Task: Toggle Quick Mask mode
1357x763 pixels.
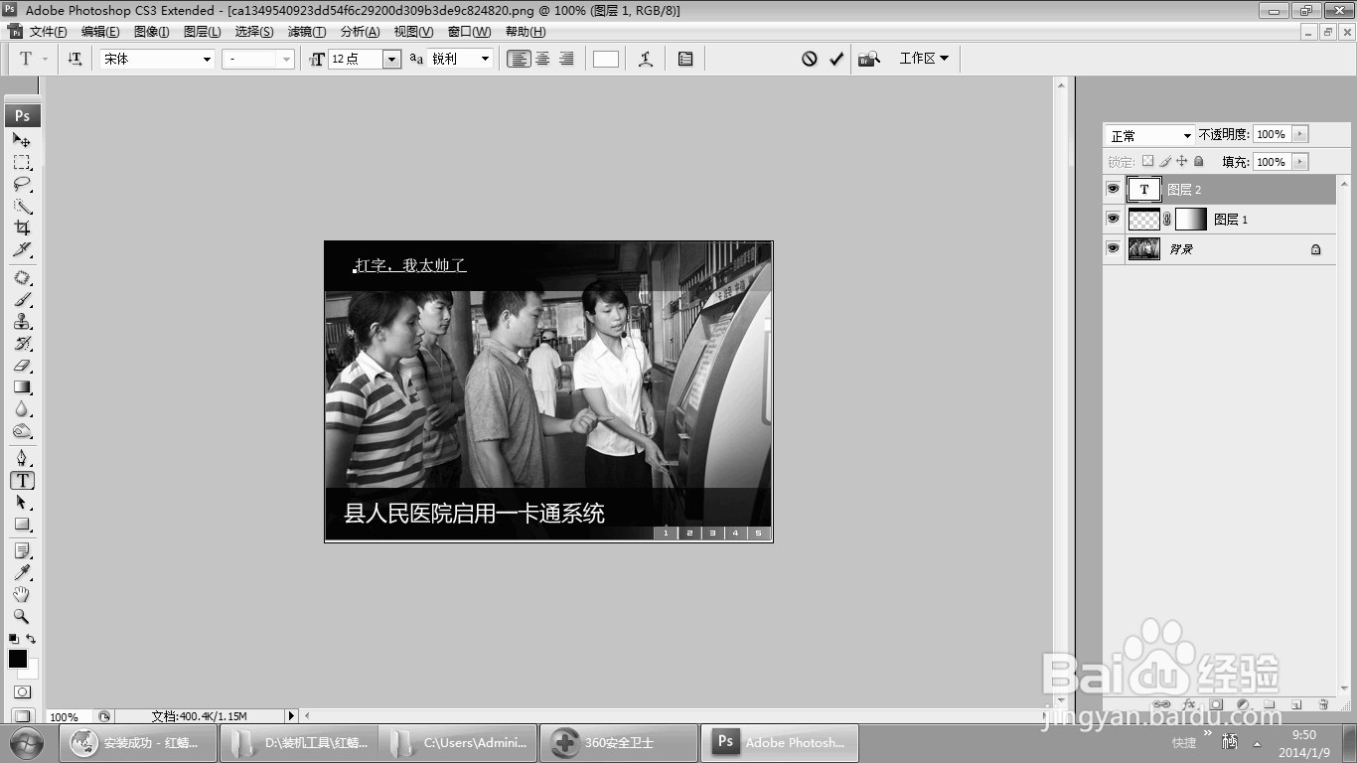Action: pyautogui.click(x=22, y=691)
